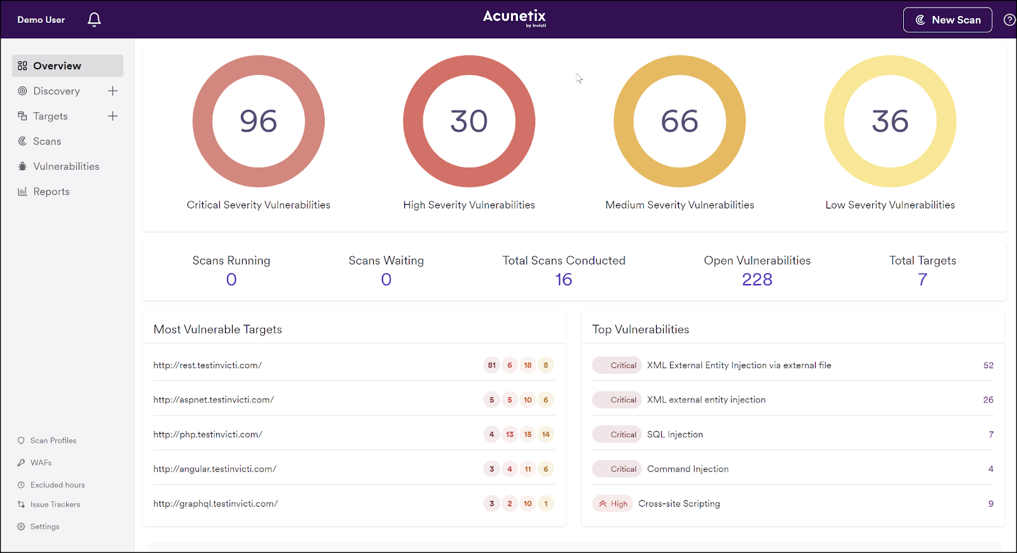Open Excluded hours
Image resolution: width=1017 pixels, height=553 pixels.
(x=58, y=485)
